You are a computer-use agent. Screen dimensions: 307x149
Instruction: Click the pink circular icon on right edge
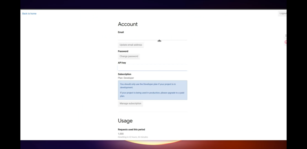[x=286, y=42]
